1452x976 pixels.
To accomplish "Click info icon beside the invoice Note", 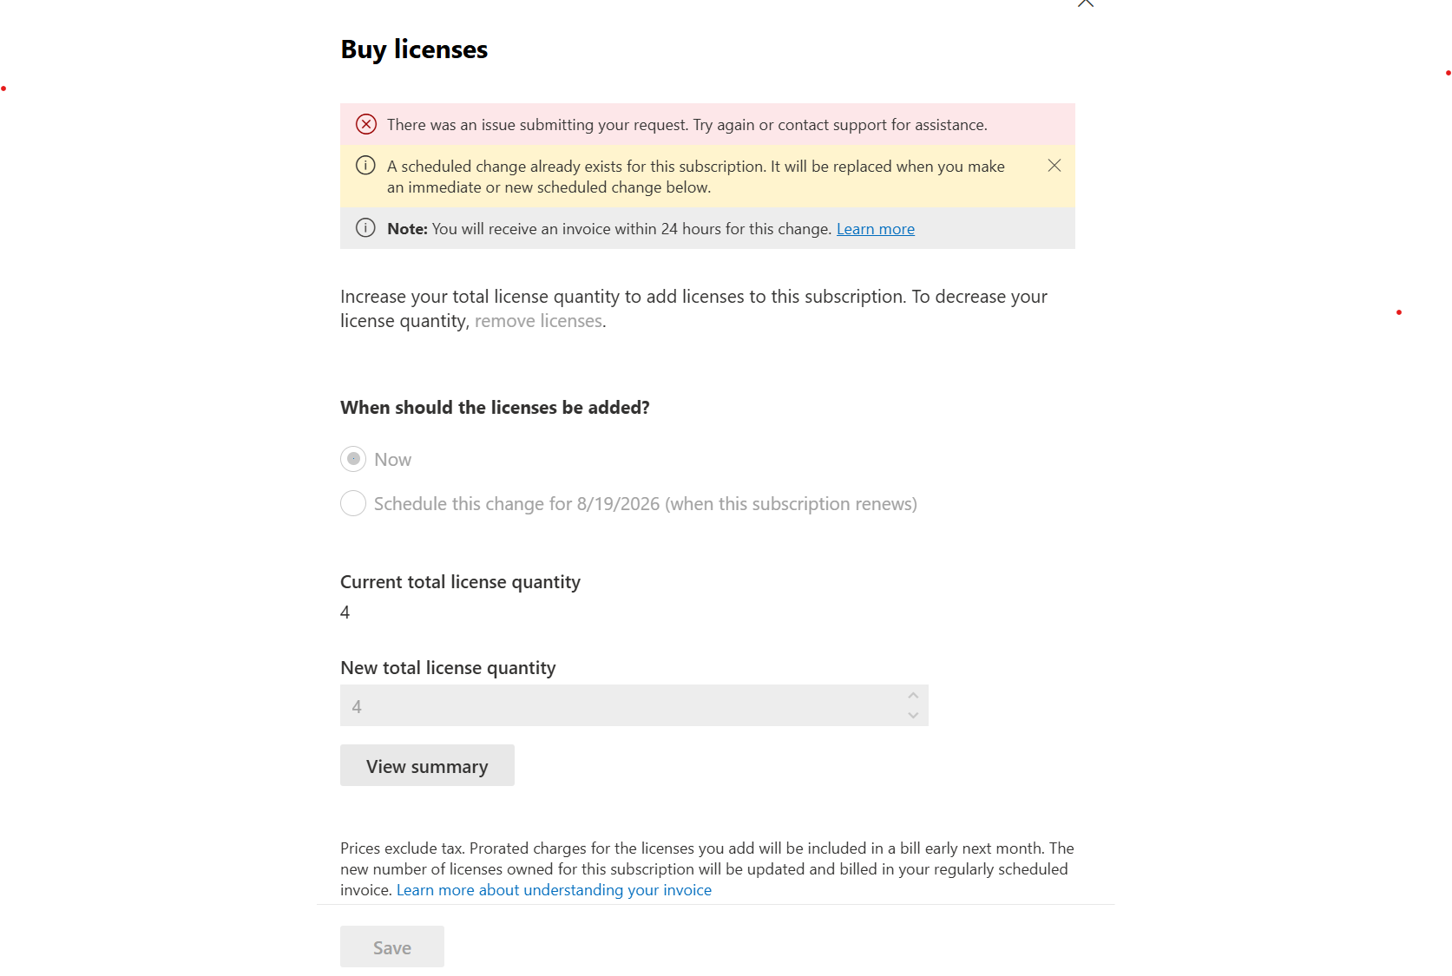I will pyautogui.click(x=366, y=228).
